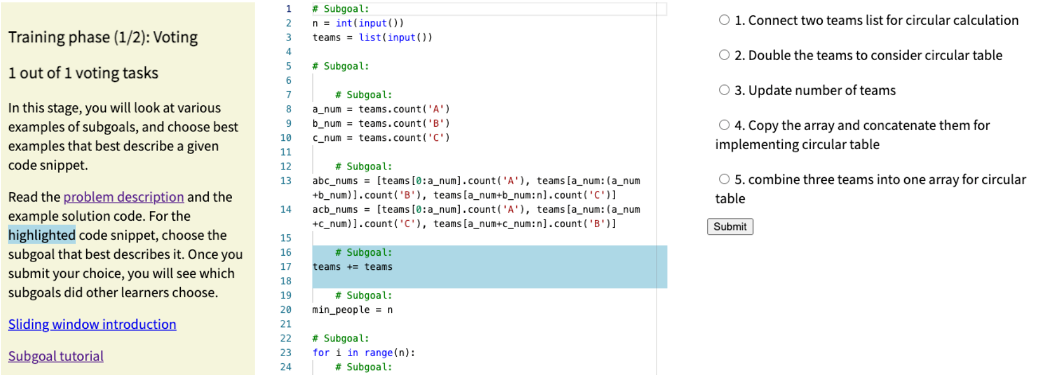1038x377 pixels.
Task: Click the '# Subgoal:' comment on line 7
Action: [x=363, y=95]
